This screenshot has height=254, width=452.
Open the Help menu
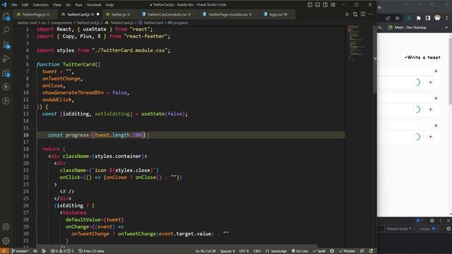coord(109,5)
